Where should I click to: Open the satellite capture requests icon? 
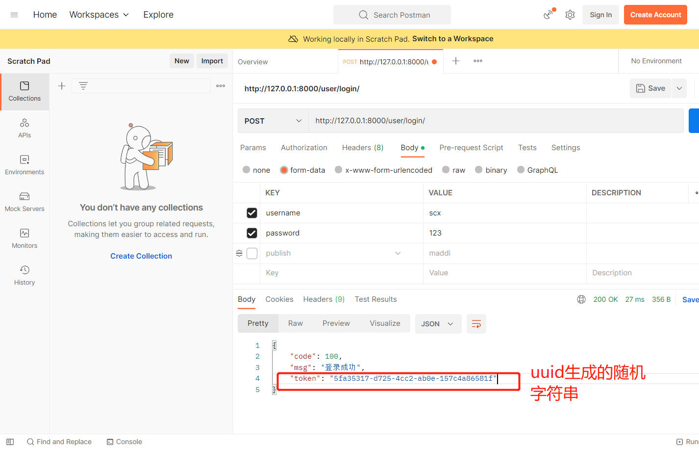coord(549,14)
